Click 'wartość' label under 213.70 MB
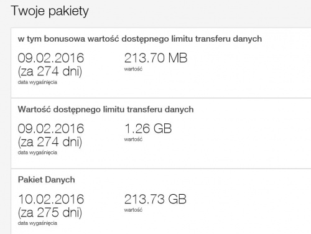This screenshot has width=311, height=234. click(133, 69)
